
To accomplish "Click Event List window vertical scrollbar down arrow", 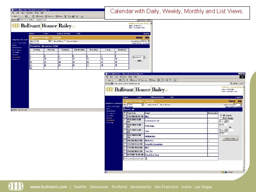I will (244, 170).
